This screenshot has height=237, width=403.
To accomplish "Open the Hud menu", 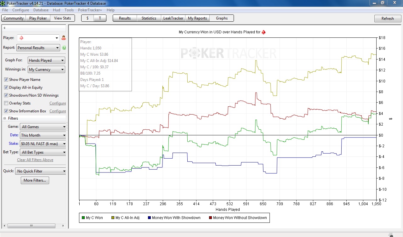I will pyautogui.click(x=56, y=10).
